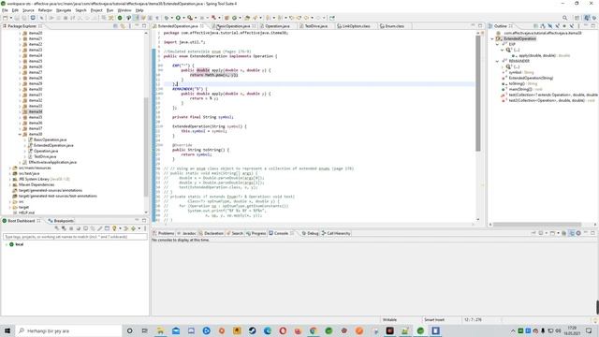Image resolution: width=599 pixels, height=337 pixels.
Task: Toggle Hide Local Types in Outline
Action: point(572,26)
